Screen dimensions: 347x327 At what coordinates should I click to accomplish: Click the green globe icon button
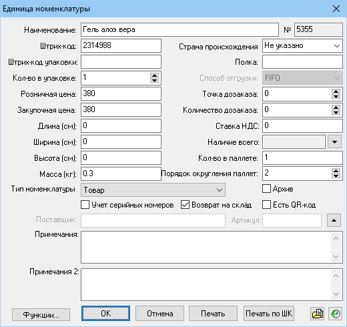coord(335,314)
